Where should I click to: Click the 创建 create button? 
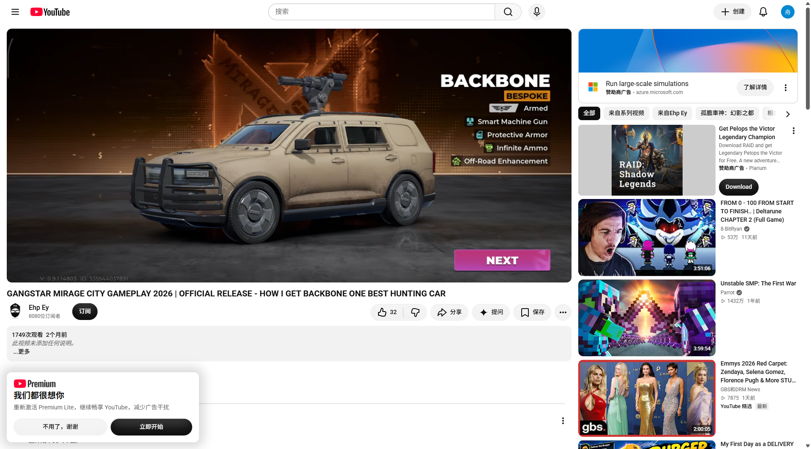732,12
